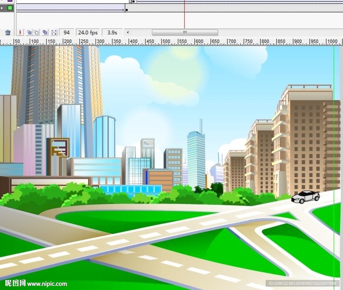Screen dimensions: 343x290
Task: Click the red Center Frame icon
Action: click(x=20, y=33)
